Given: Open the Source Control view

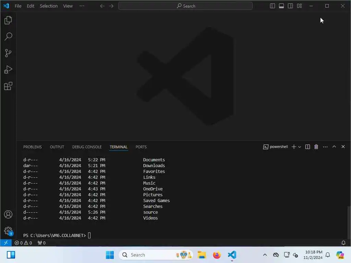Looking at the screenshot, I should click(8, 53).
